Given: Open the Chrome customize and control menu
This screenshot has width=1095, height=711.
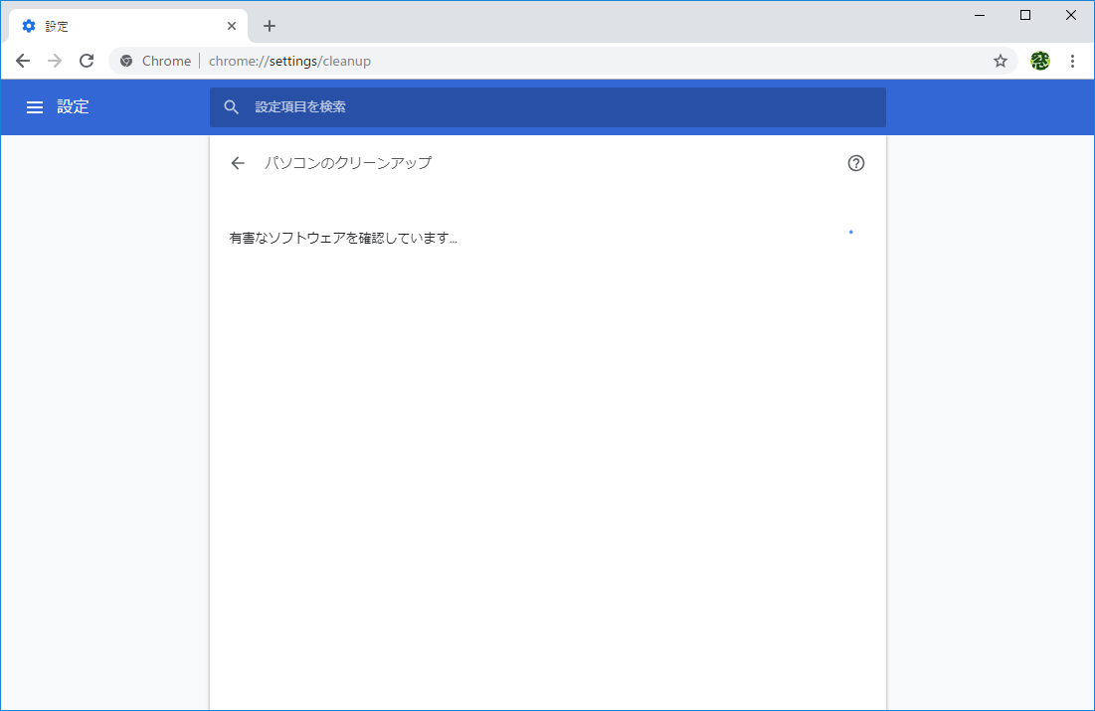Looking at the screenshot, I should click(x=1072, y=61).
